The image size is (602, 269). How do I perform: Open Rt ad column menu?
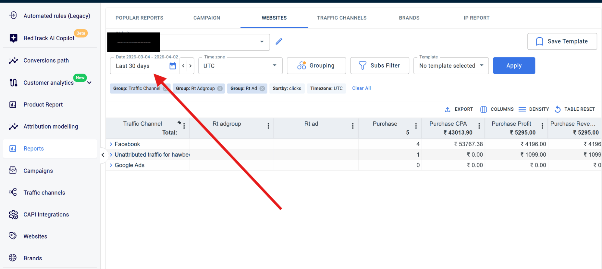[353, 126]
